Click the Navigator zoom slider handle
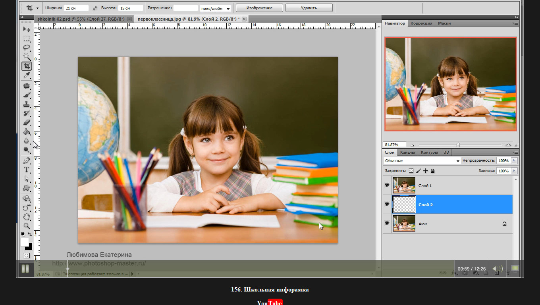This screenshot has width=540, height=305. pyautogui.click(x=458, y=145)
